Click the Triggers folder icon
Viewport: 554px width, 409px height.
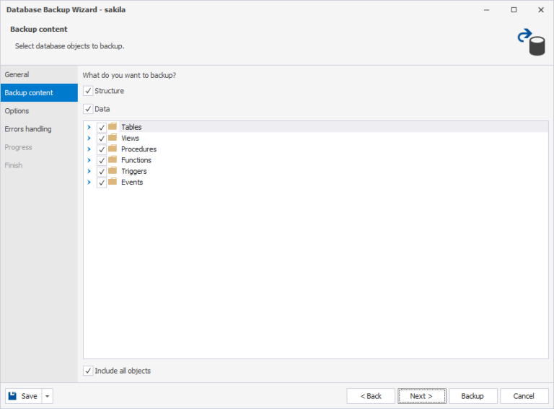tap(113, 171)
